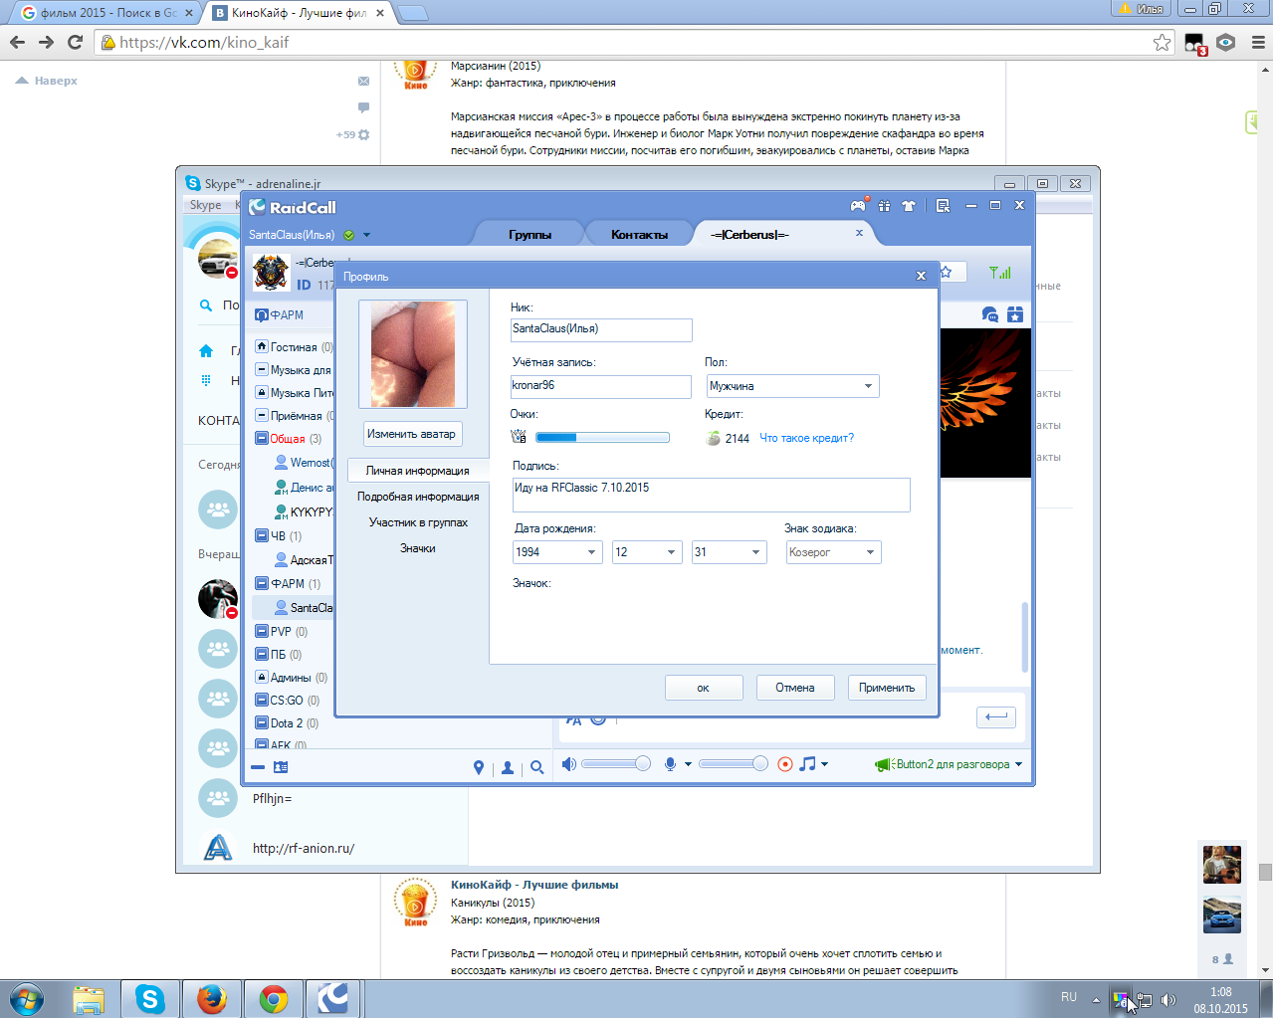Viewport: 1273px width, 1018px height.
Task: Expand the PVP channel
Action: tap(262, 631)
